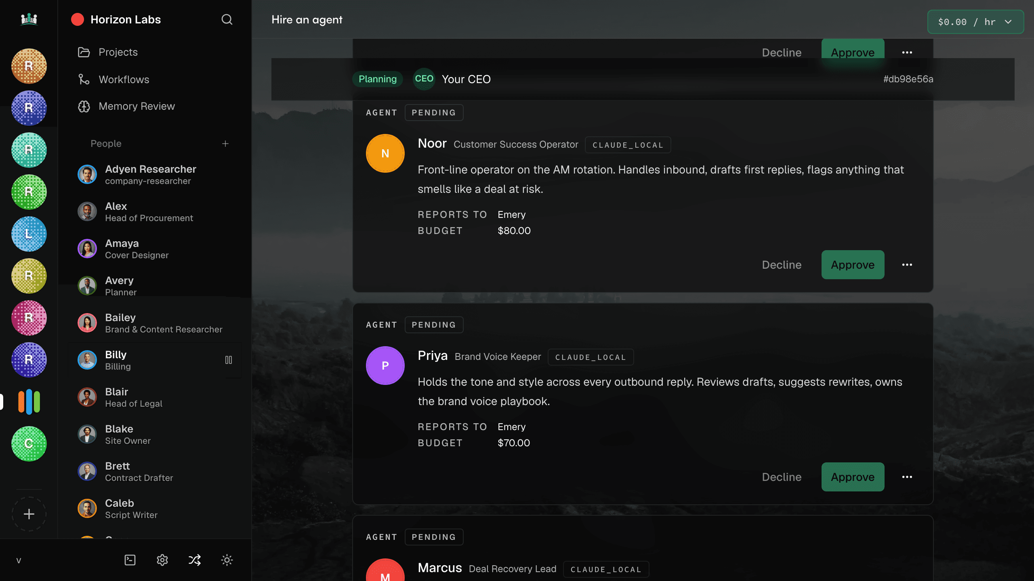
Task: Open the team logo icon at top left
Action: click(29, 19)
